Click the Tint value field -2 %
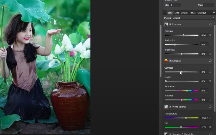216x135 pixels. click(204, 127)
